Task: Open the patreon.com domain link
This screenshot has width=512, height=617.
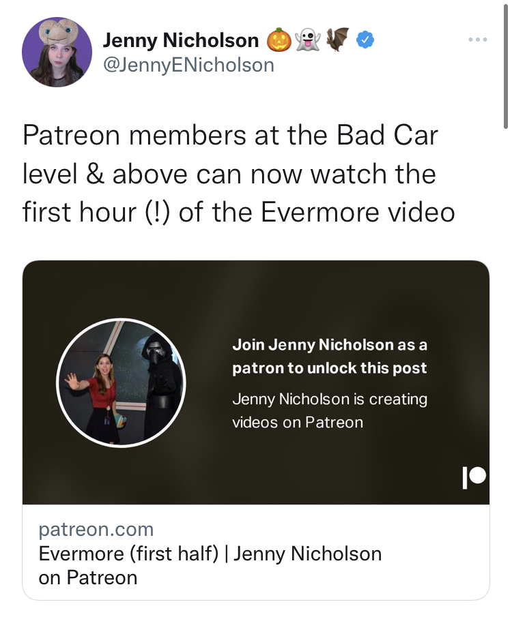Action: [x=96, y=529]
